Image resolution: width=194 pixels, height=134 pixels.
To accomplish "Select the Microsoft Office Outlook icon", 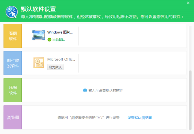I will click(x=39, y=63).
